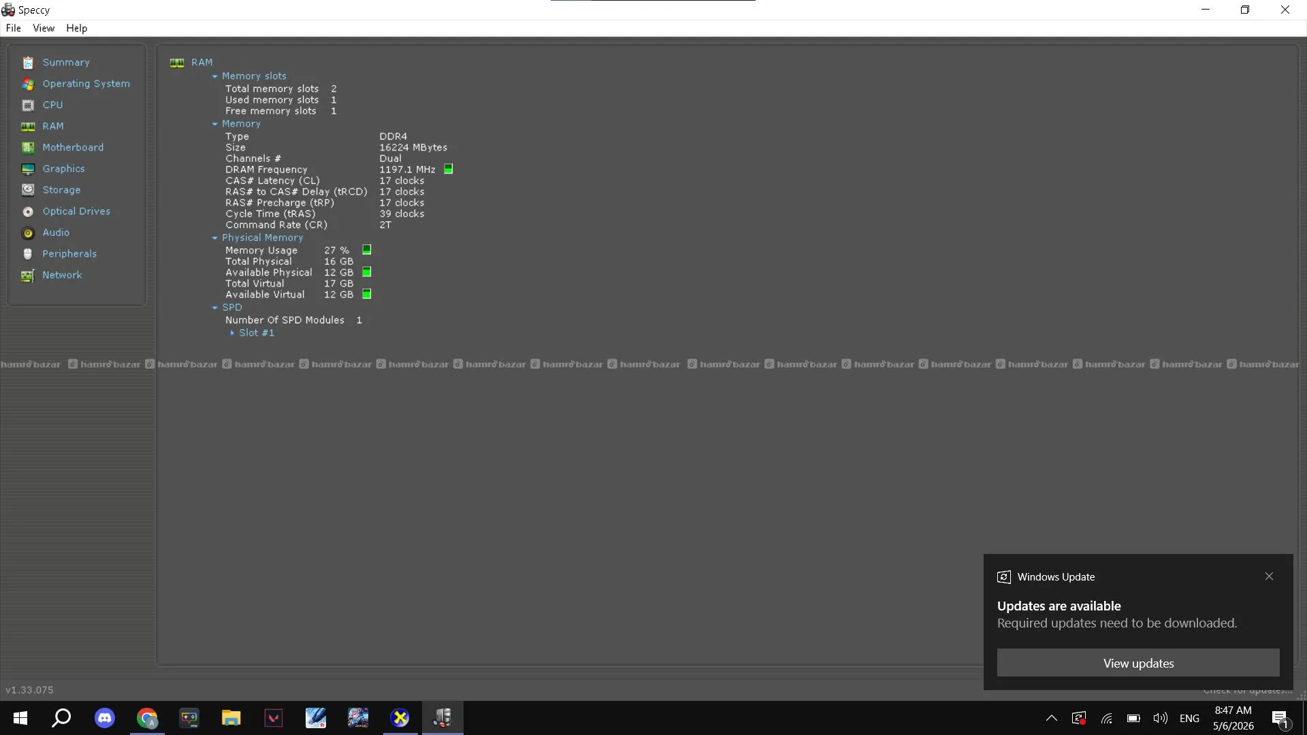Select the 'Total memory slots' row
1307x735 pixels.
pyautogui.click(x=281, y=88)
